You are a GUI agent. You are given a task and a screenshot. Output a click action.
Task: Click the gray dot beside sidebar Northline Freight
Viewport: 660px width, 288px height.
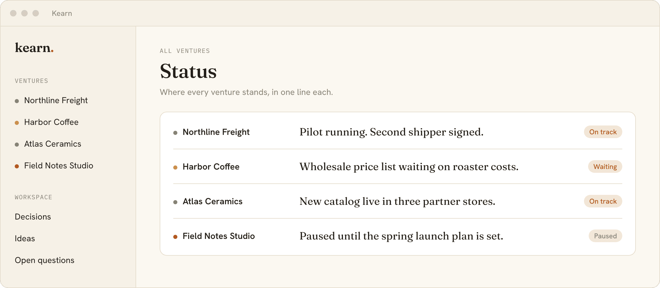click(x=17, y=101)
